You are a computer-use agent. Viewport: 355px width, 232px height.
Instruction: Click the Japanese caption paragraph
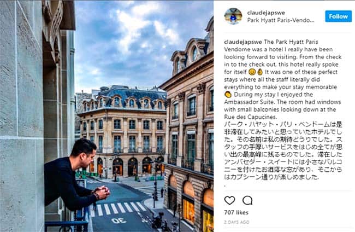[x=283, y=150]
